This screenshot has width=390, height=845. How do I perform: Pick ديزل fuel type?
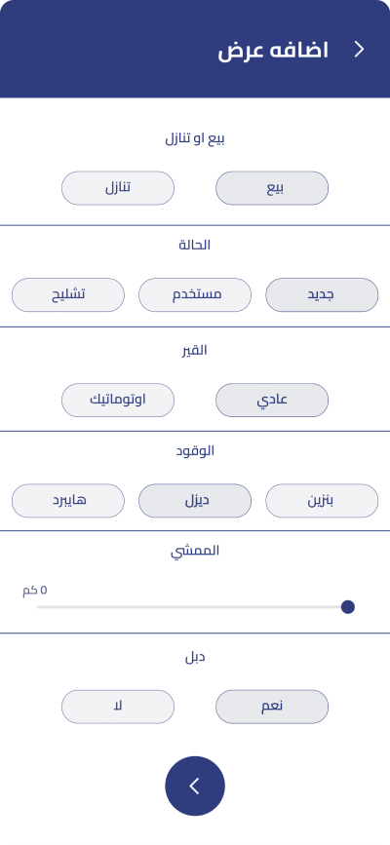click(x=195, y=501)
